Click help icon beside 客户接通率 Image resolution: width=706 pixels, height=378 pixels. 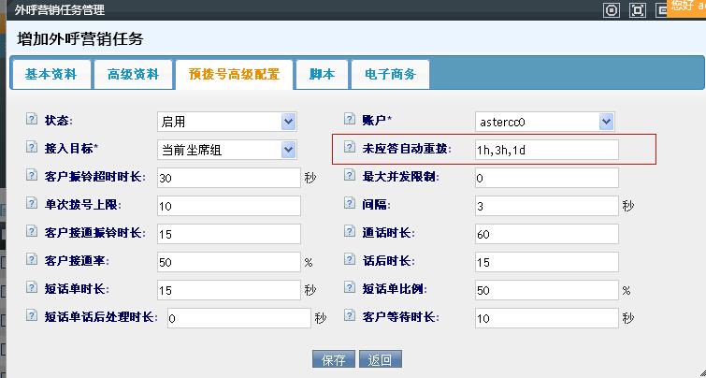pos(32,261)
